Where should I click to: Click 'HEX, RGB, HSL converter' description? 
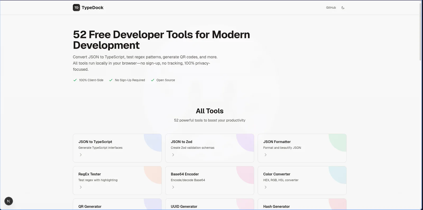281,180
